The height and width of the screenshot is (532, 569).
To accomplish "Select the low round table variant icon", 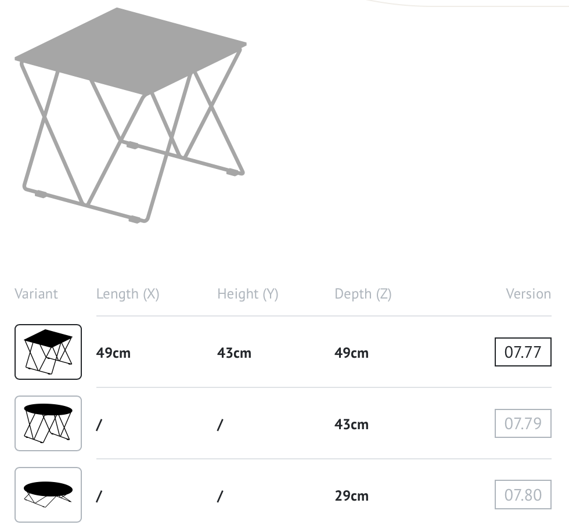I will click(x=48, y=495).
